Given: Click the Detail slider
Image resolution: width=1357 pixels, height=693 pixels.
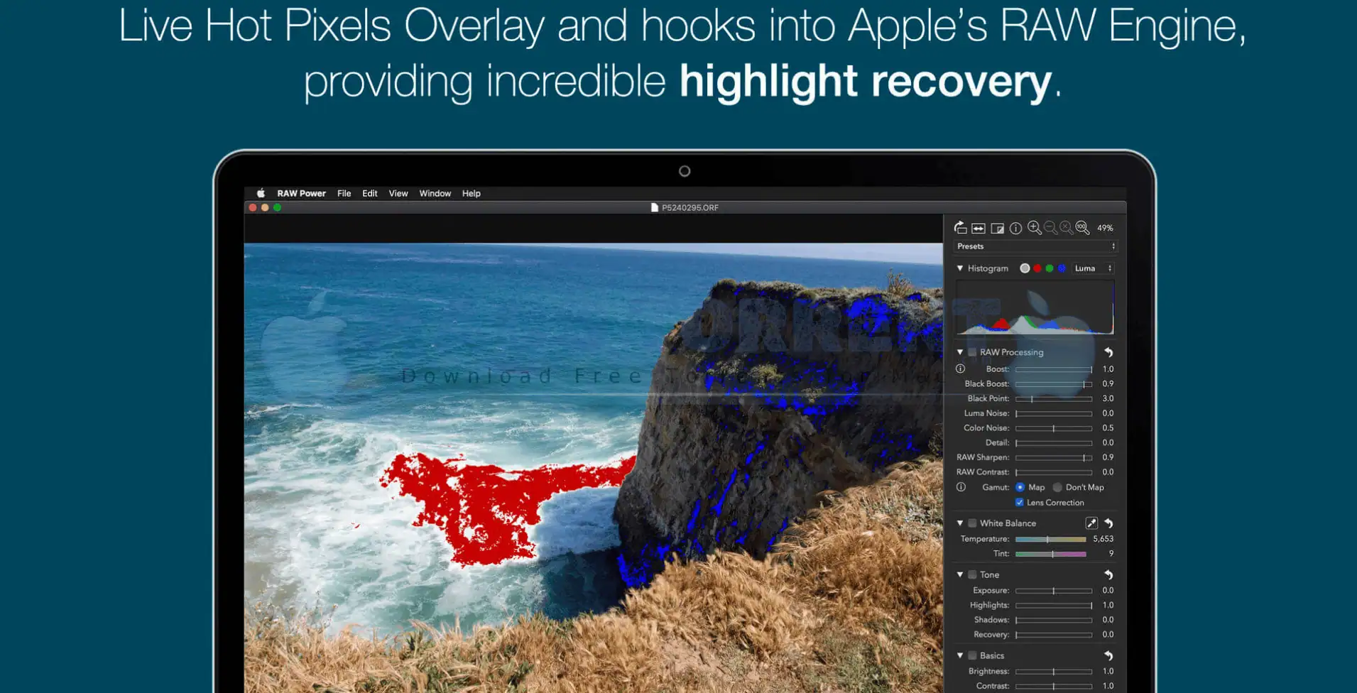Looking at the screenshot, I should coord(1054,443).
